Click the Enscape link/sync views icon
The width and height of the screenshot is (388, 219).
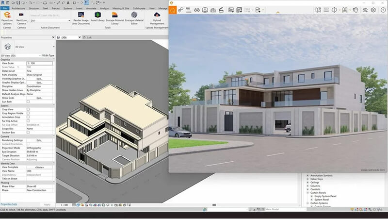click(x=180, y=10)
